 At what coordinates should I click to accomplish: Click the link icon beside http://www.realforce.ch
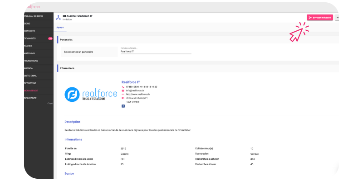pyautogui.click(x=123, y=94)
